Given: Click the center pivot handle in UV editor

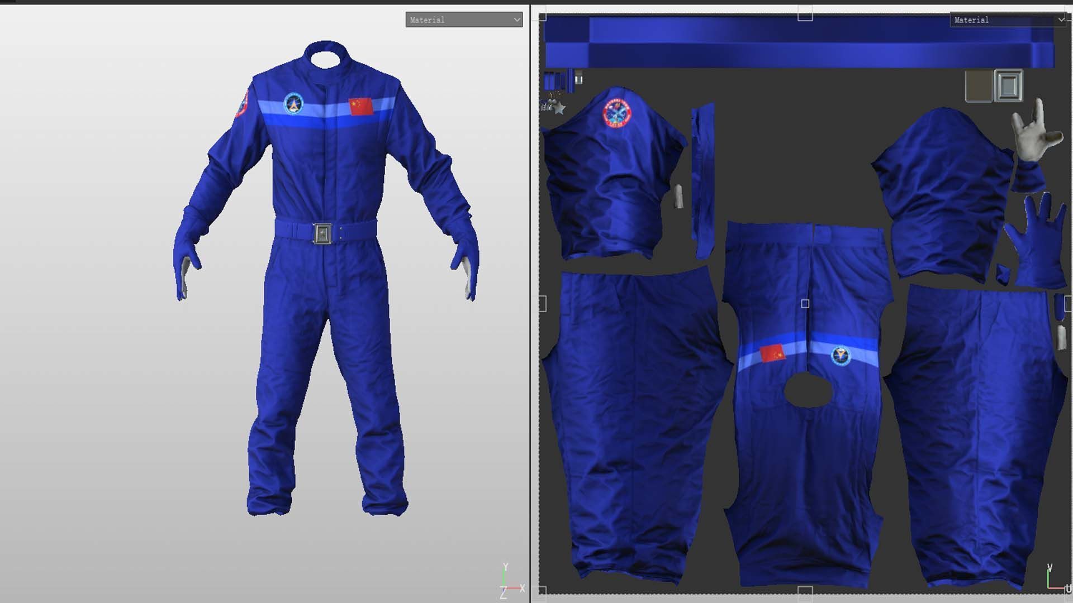Looking at the screenshot, I should click(x=805, y=304).
